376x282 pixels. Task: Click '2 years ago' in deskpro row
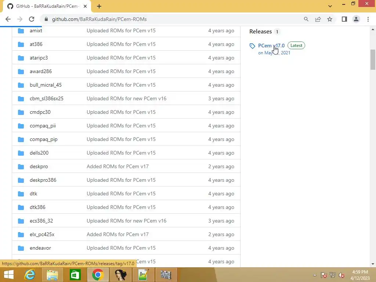(x=221, y=166)
